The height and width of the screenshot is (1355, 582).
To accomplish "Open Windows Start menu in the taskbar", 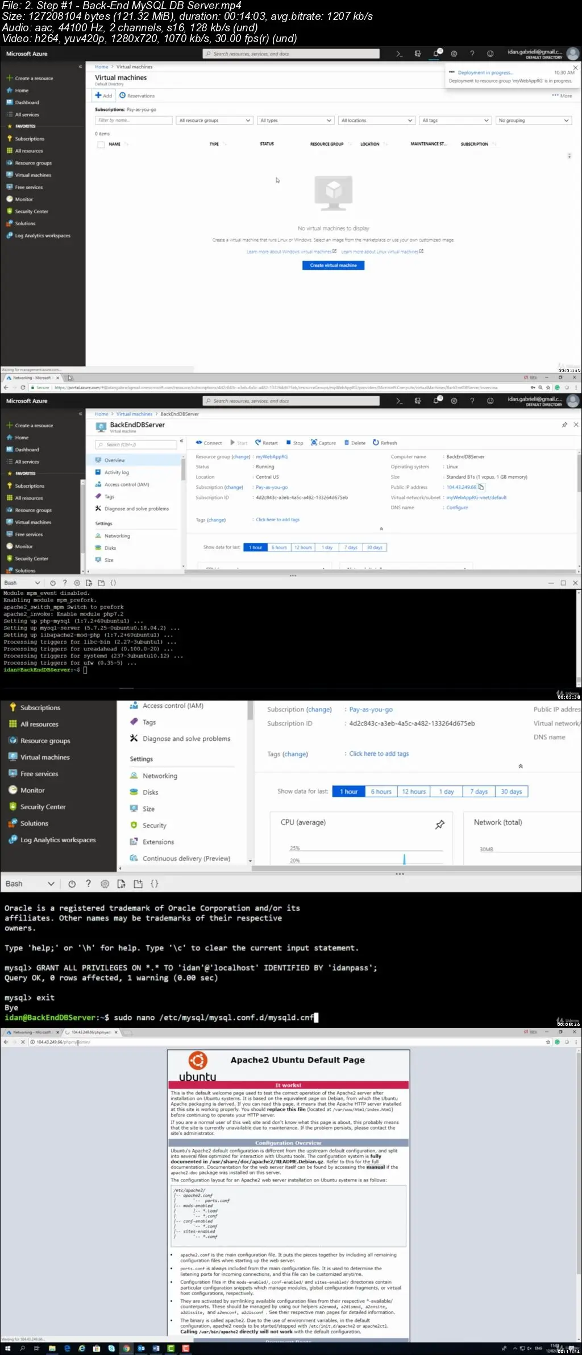I will [x=7, y=1348].
